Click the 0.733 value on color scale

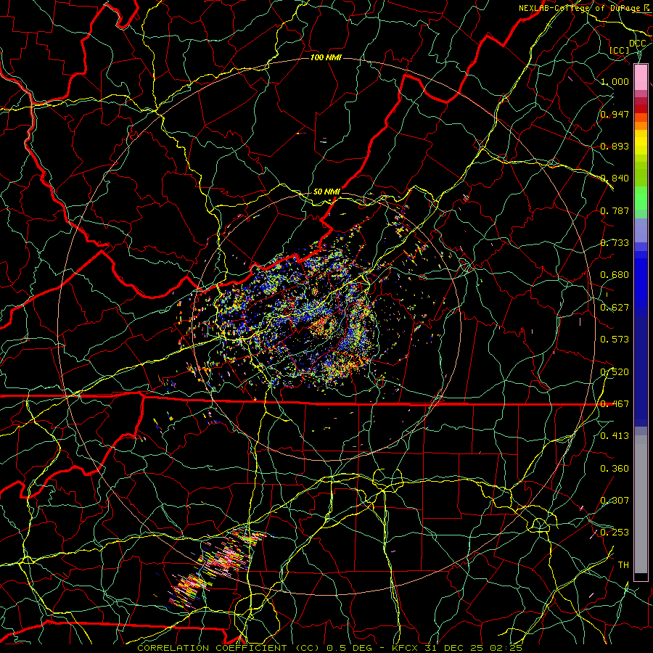pyautogui.click(x=615, y=243)
